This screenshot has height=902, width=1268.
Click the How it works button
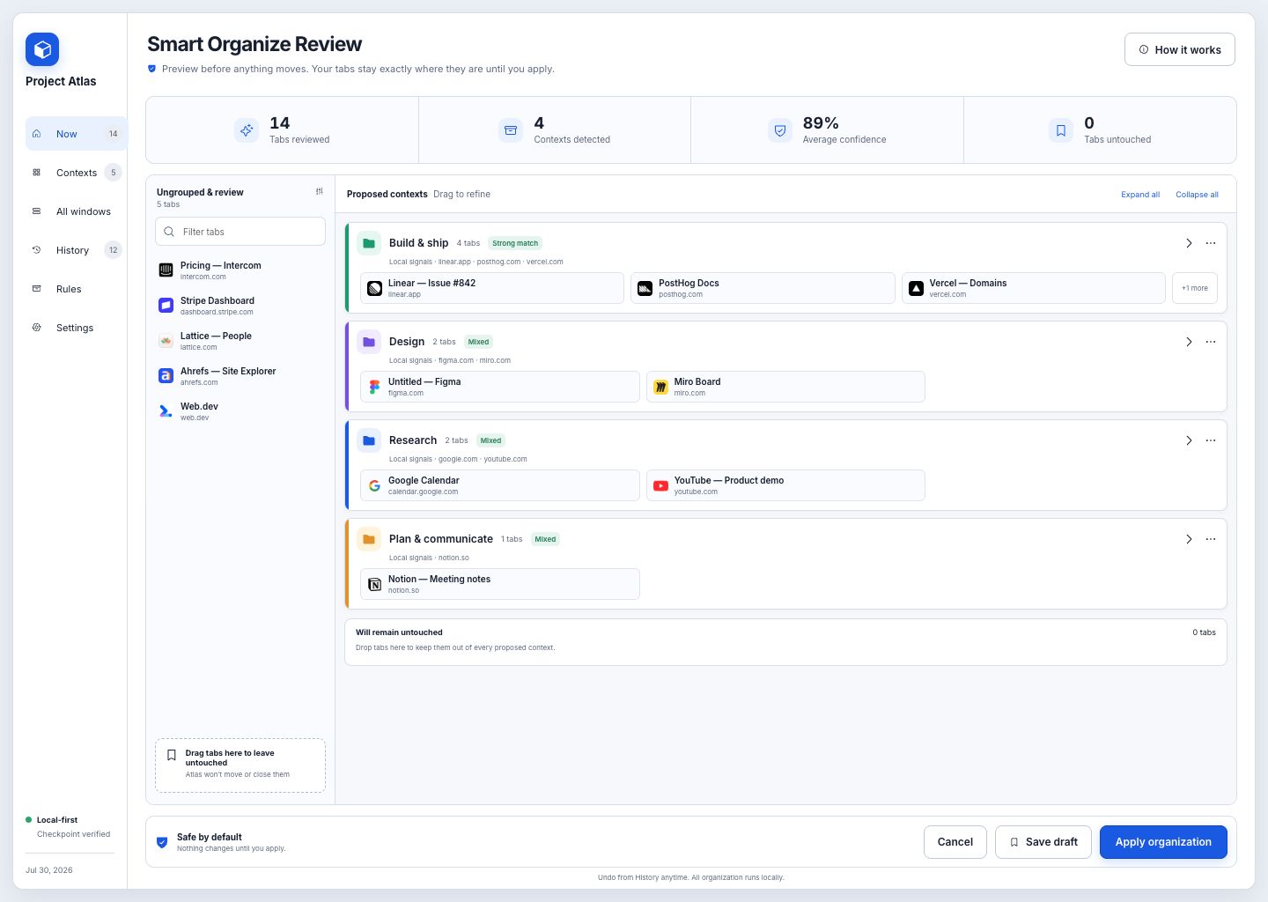(x=1180, y=49)
